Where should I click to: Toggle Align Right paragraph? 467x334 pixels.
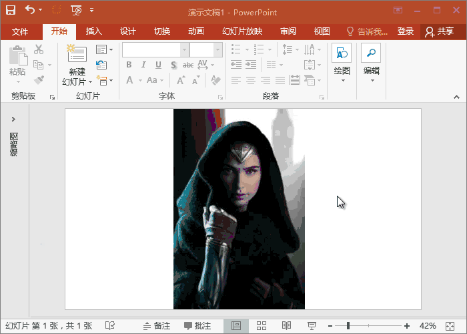(x=266, y=80)
